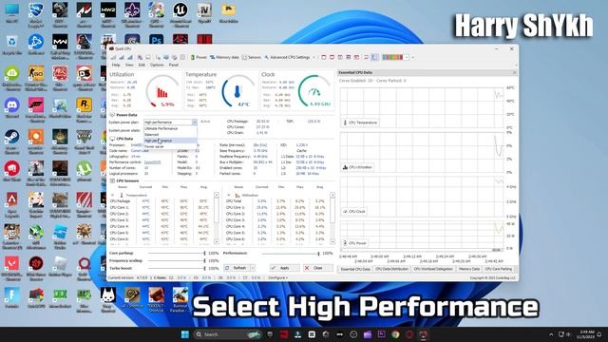Image resolution: width=608 pixels, height=342 pixels.
Task: Switch to Essential CPU Data tab
Action: coord(355,269)
